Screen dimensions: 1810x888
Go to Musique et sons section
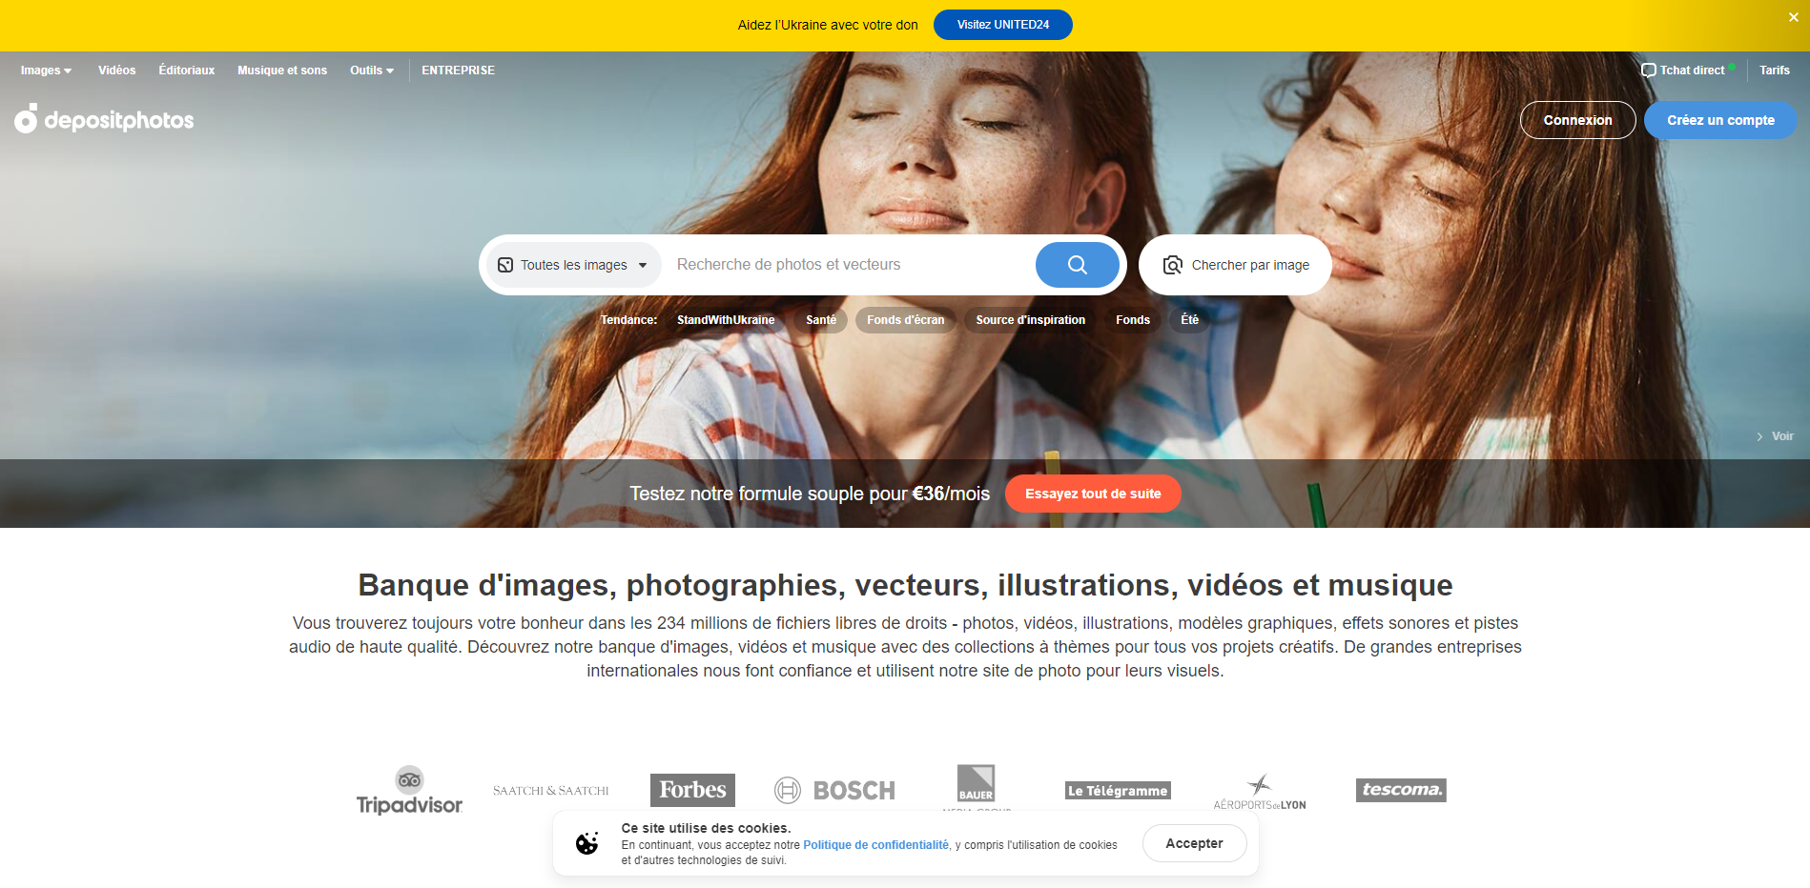click(x=281, y=71)
